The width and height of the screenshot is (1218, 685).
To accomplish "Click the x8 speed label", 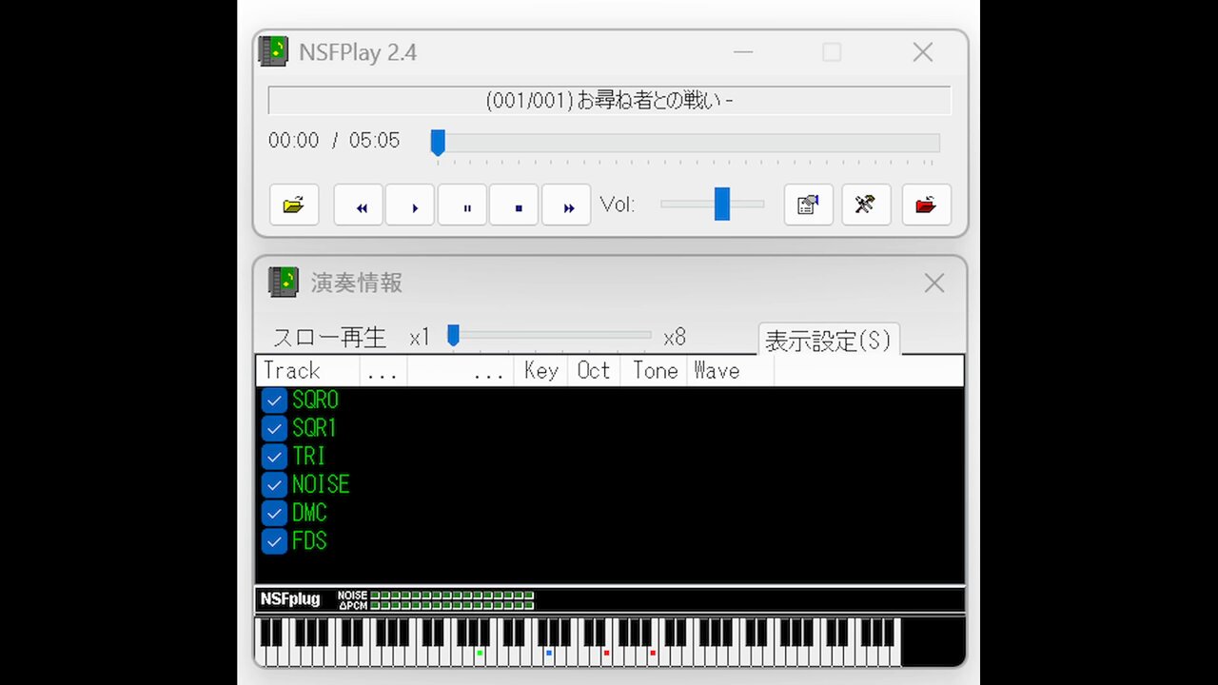I will tap(675, 337).
